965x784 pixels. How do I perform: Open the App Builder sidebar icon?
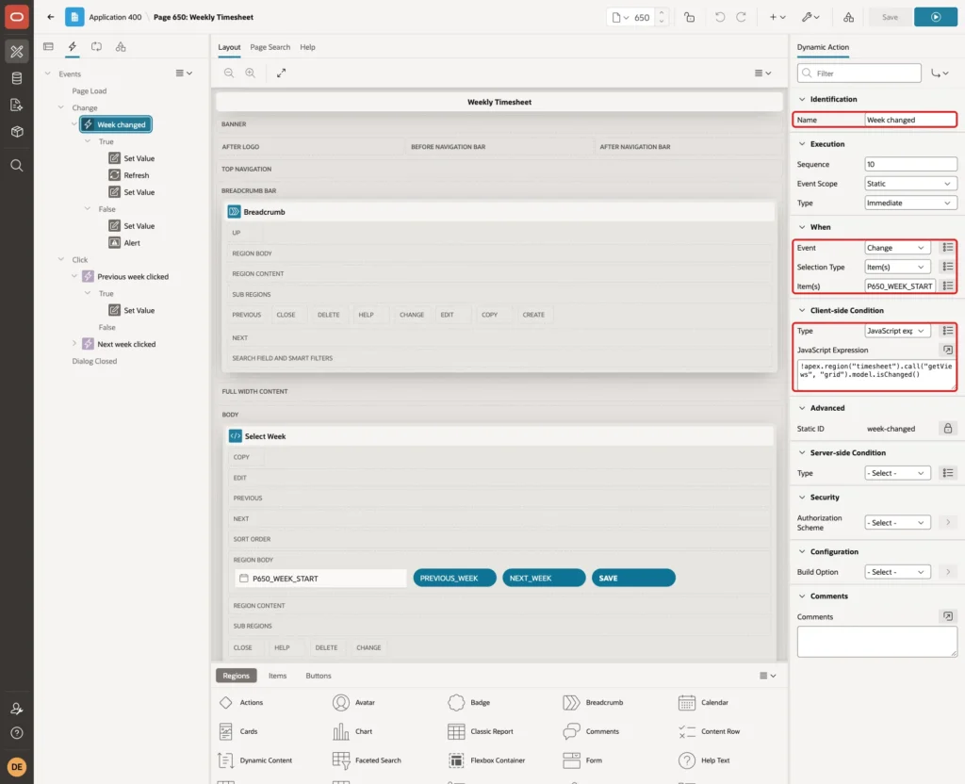17,52
